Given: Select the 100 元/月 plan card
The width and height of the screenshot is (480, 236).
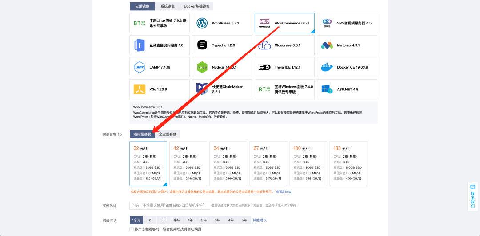Looking at the screenshot, I should point(308,163).
